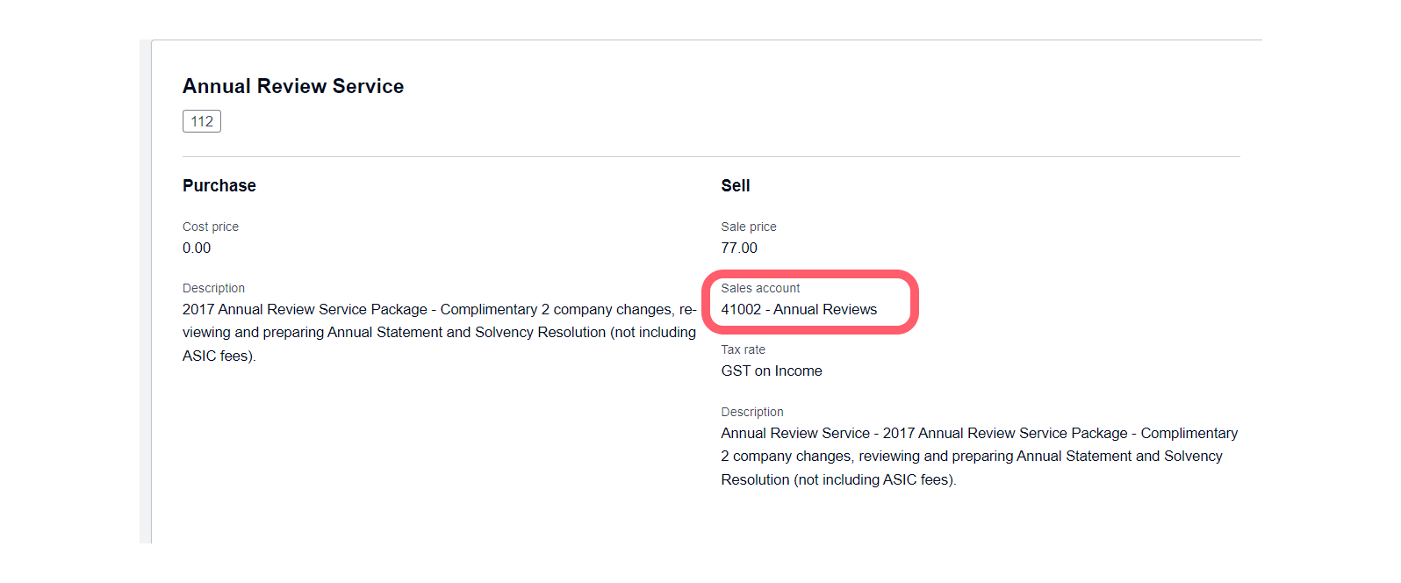Click the Description label under Purchase

[x=213, y=287]
